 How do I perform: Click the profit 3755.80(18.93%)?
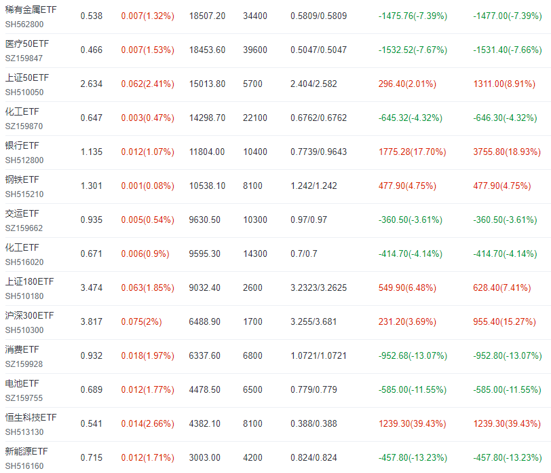[x=507, y=152]
